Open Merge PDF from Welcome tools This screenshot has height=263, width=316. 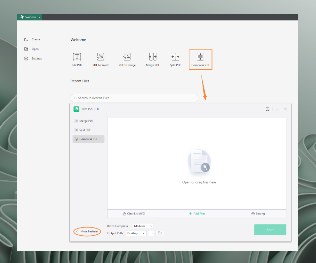click(x=153, y=59)
